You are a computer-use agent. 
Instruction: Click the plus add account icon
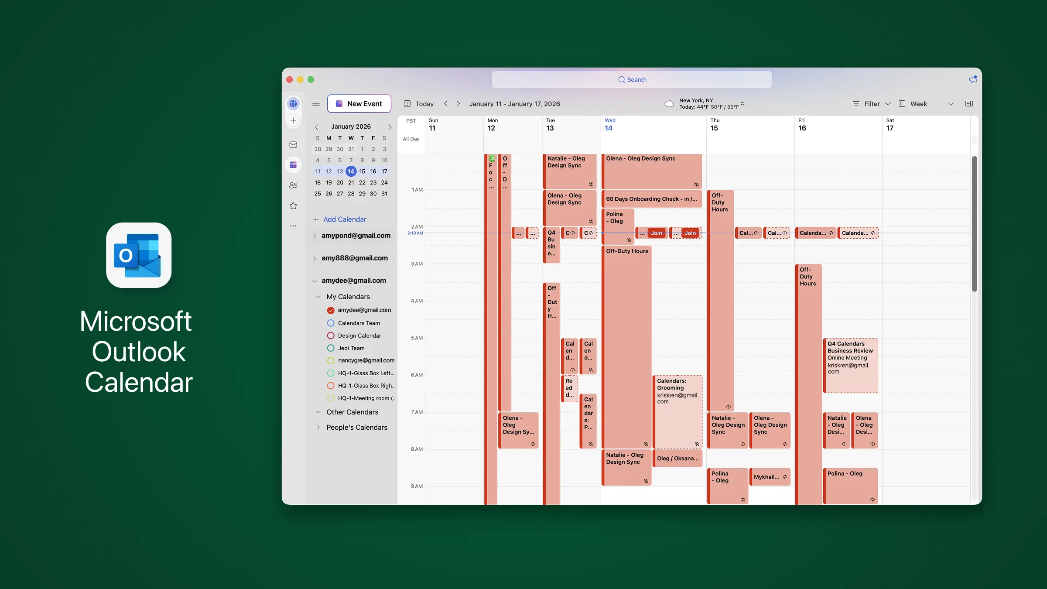pyautogui.click(x=293, y=120)
